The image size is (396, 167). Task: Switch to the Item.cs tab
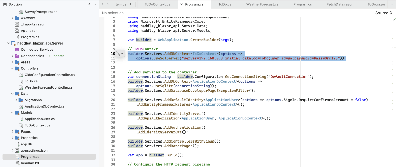[x=120, y=4]
